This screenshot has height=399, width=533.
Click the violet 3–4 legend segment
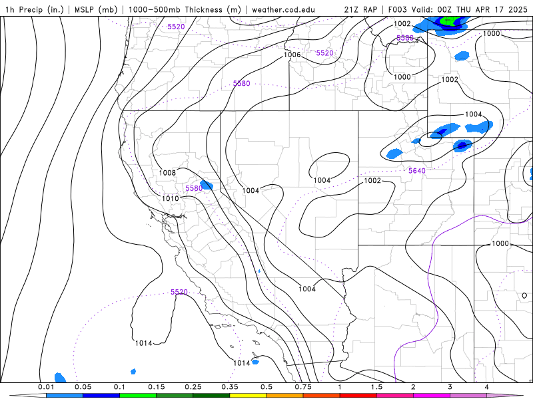(x=468, y=395)
